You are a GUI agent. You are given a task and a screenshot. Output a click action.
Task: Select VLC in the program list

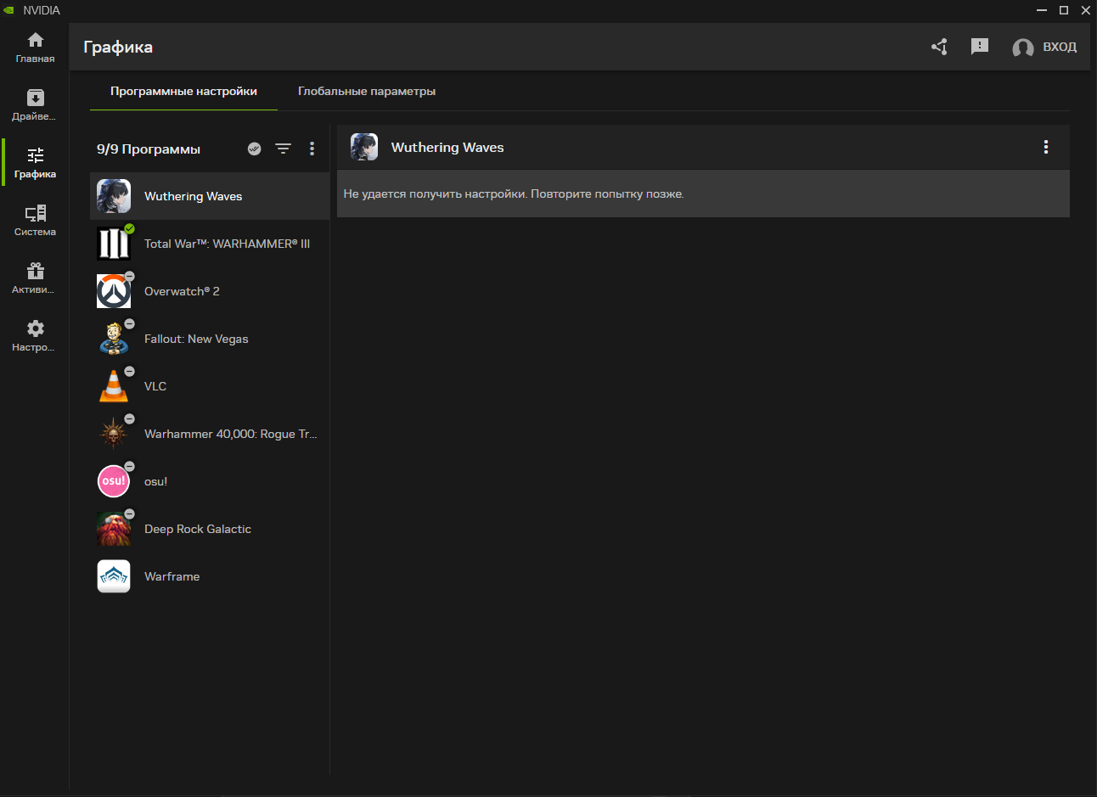coord(210,386)
